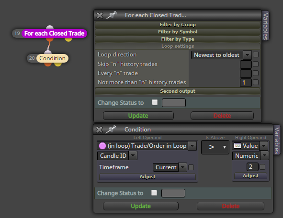Click the orange output connector under Condition block
Screen dimensions: 283x218
pyautogui.click(x=48, y=64)
